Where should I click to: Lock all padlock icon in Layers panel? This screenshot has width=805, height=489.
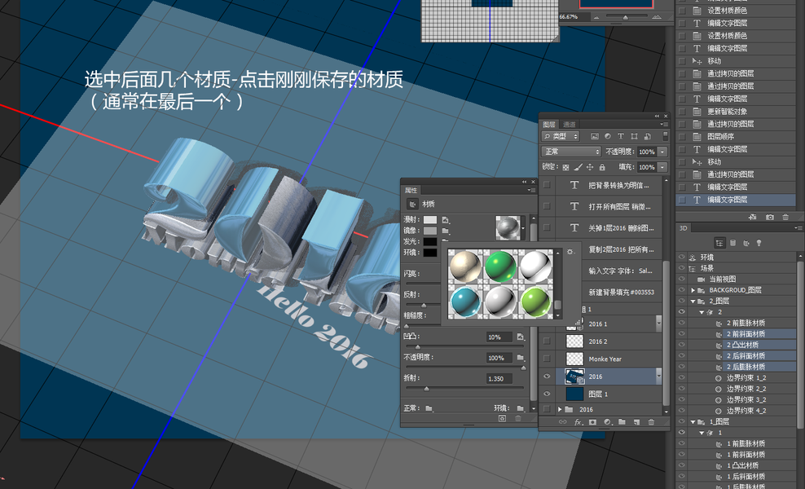601,167
